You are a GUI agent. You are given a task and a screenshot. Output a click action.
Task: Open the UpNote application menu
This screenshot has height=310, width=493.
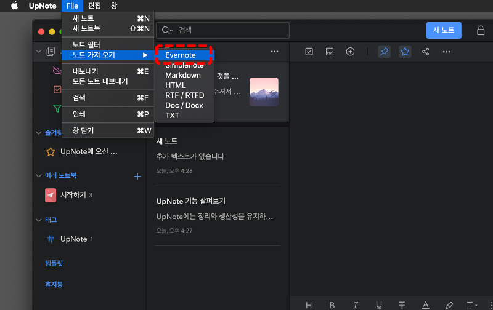(43, 6)
